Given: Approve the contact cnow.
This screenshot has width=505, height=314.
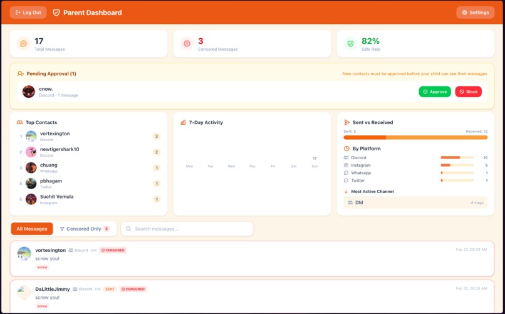Looking at the screenshot, I should pos(435,92).
